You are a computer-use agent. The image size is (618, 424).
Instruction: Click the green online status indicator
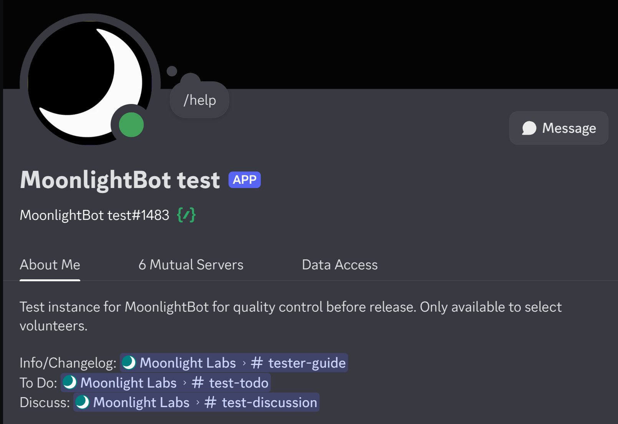[x=131, y=125]
